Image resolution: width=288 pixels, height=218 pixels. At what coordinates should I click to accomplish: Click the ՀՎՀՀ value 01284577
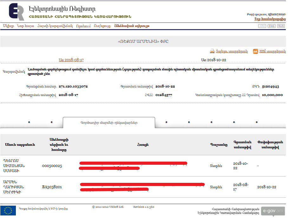pos(164,95)
